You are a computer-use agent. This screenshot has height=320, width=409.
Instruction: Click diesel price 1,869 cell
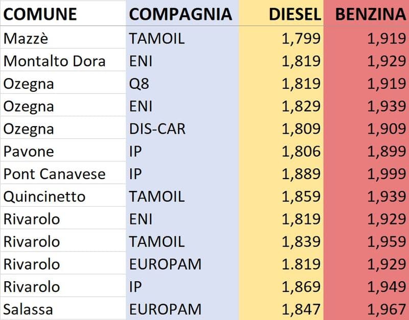[x=301, y=286]
